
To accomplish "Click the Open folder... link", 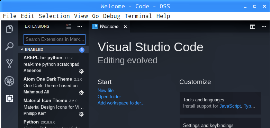I will point(111,97).
